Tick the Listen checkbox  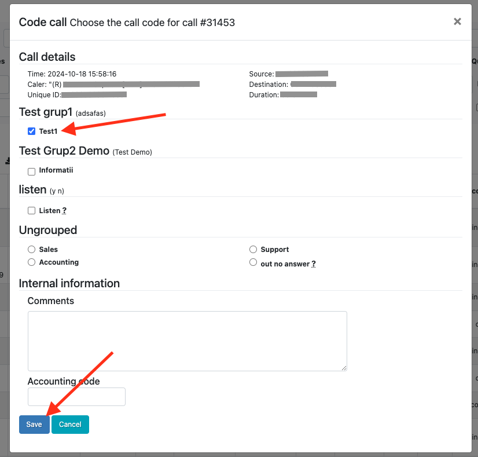32,211
